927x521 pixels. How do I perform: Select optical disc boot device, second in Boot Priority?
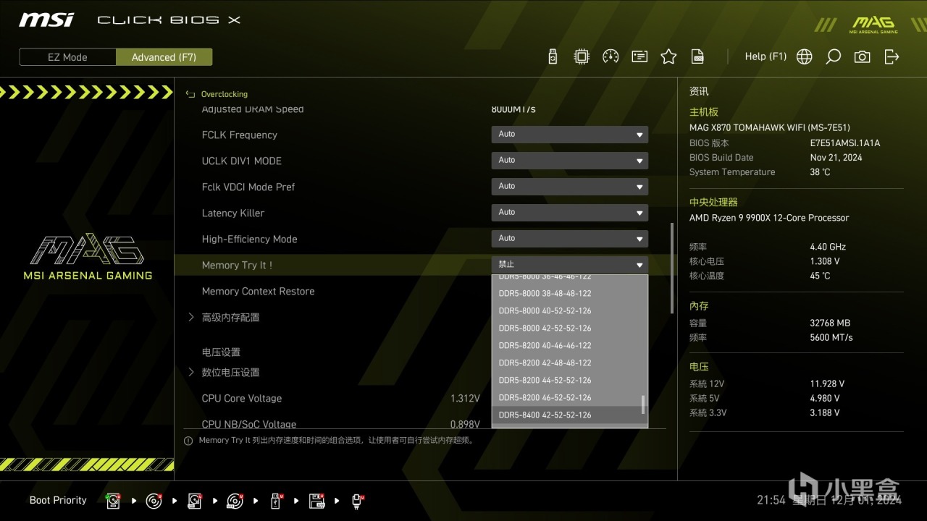pyautogui.click(x=154, y=500)
